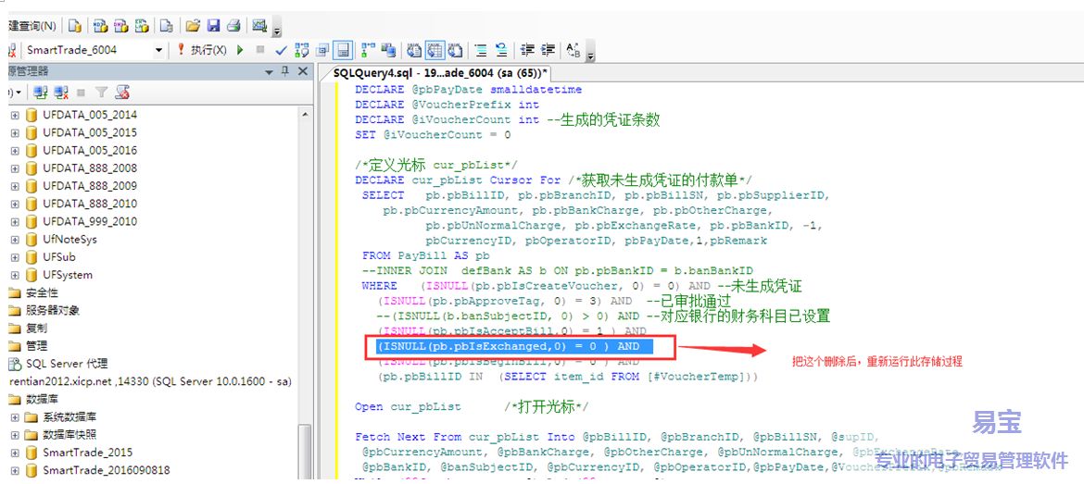
Task: Click the Filter icon in Object Explorer
Action: tap(102, 93)
